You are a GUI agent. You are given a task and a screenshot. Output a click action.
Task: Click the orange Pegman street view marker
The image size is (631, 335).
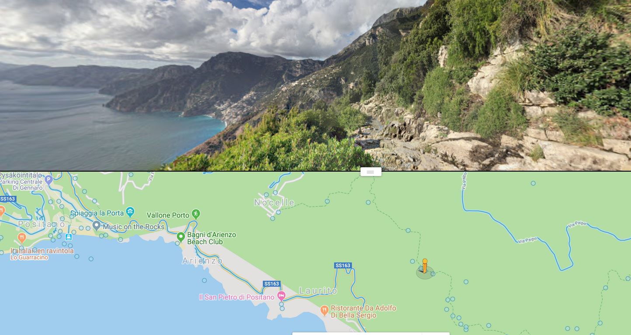425,266
